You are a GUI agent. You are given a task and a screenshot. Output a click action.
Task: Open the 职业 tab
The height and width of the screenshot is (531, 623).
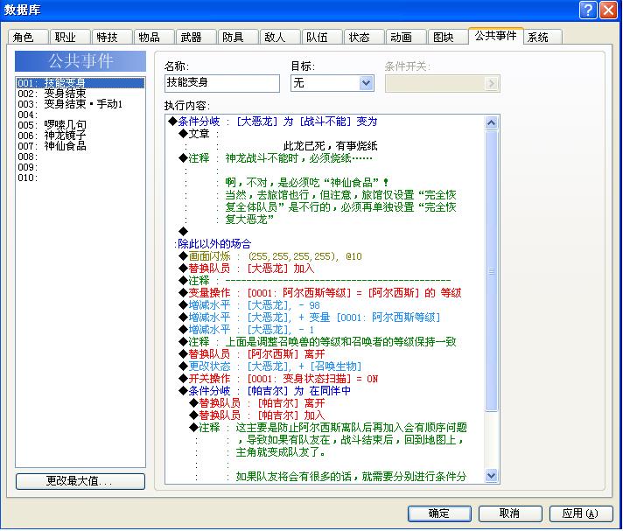pos(70,37)
